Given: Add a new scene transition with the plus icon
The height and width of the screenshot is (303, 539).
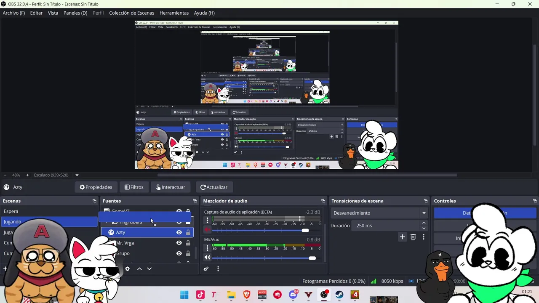Looking at the screenshot, I should click(x=402, y=237).
